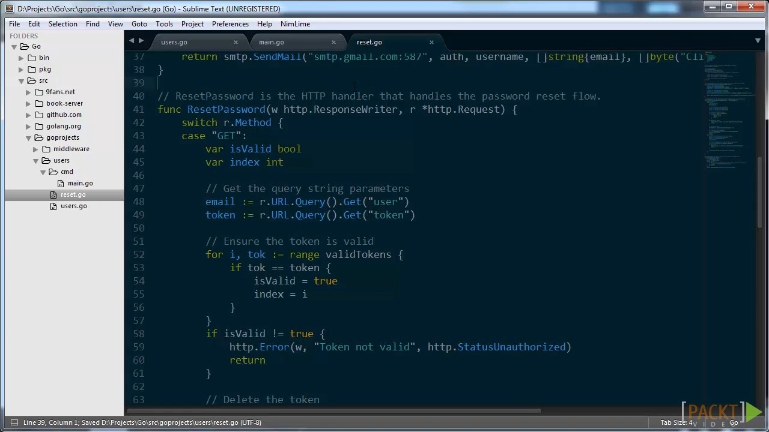Screen dimensions: 769x432
Task: Click the FOLDERS sidebar heading
Action: coord(23,36)
